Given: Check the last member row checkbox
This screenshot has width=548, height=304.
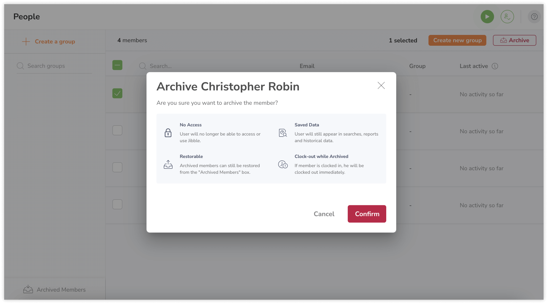Looking at the screenshot, I should click(117, 204).
